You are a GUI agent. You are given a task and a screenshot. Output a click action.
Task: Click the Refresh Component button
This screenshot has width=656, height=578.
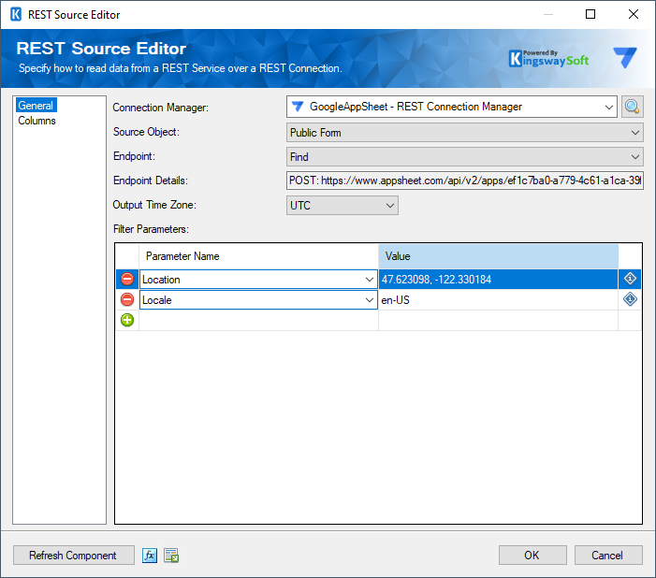tap(74, 556)
